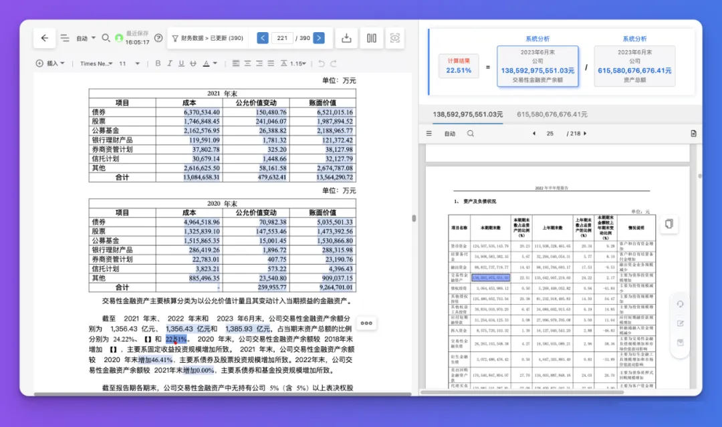Image resolution: width=722 pixels, height=427 pixels.
Task: Toggle bold formatting
Action: (x=158, y=63)
